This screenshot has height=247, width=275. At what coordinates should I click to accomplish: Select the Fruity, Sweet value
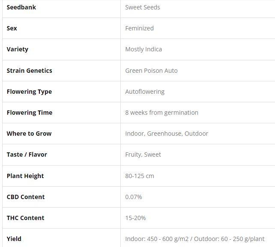(143, 155)
